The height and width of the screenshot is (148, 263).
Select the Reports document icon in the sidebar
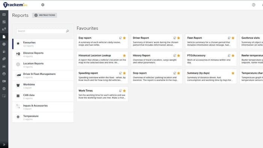tap(4, 37)
